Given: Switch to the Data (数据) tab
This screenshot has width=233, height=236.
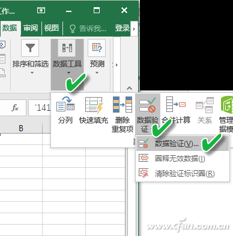Looking at the screenshot, I should point(10,28).
